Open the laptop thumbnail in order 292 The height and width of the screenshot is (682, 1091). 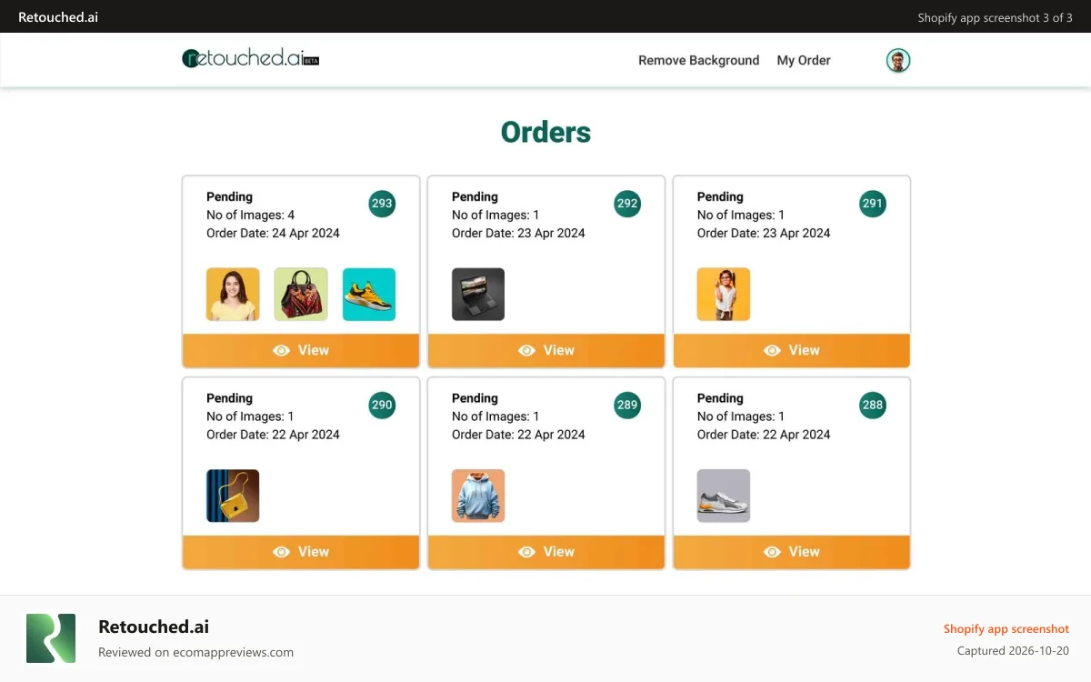tap(478, 294)
